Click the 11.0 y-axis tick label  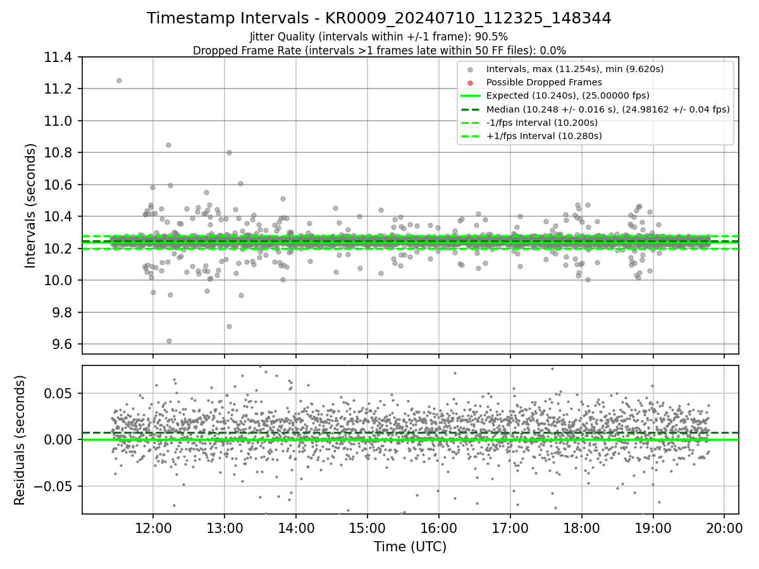59,121
